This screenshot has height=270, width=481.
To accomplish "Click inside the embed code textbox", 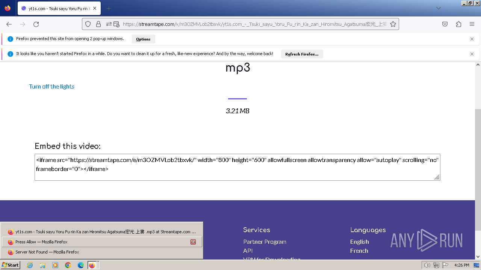I will 237,167.
